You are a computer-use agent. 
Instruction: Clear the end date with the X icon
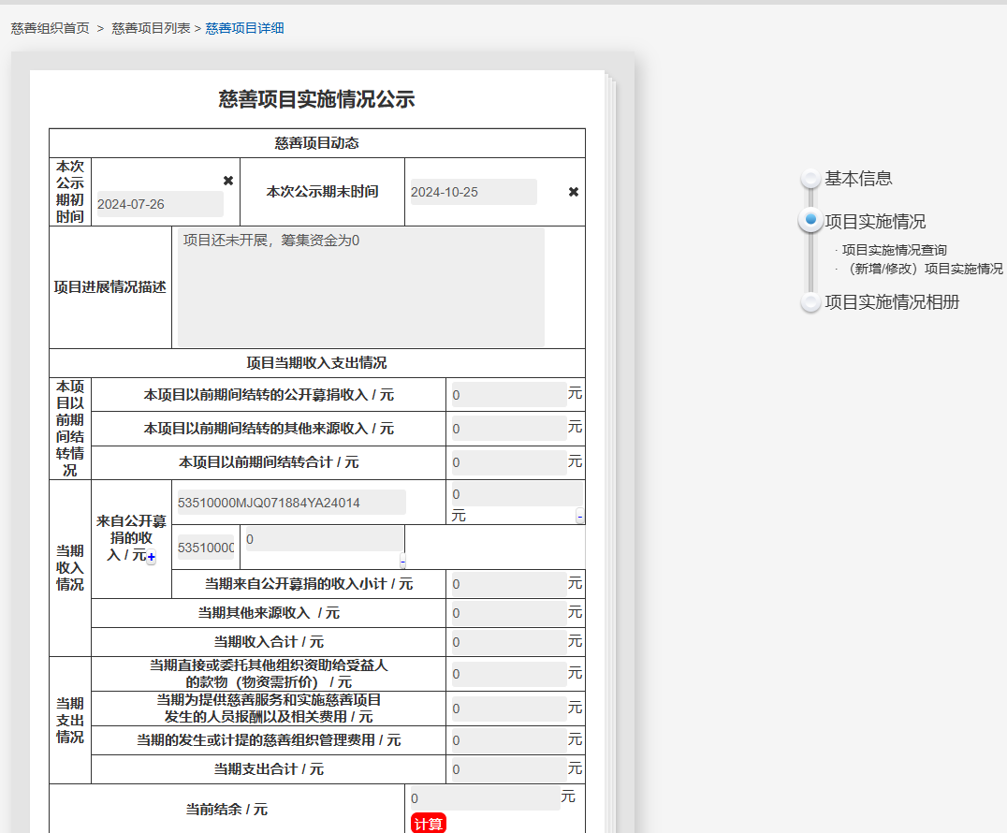pyautogui.click(x=574, y=192)
